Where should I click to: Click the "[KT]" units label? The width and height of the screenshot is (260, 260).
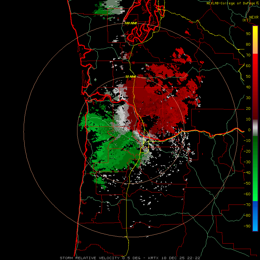coord(247,20)
